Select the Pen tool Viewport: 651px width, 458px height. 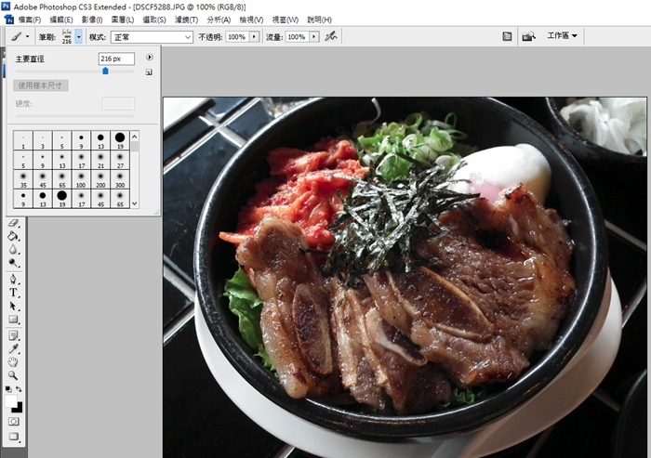tap(14, 279)
